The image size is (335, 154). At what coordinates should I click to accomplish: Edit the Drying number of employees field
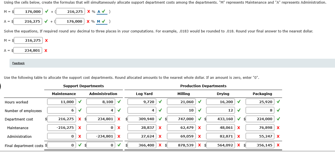click(221, 110)
